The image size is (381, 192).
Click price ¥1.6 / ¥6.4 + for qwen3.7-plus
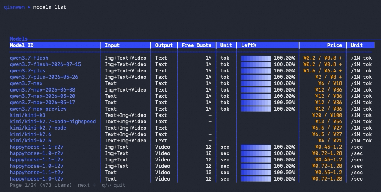[323, 71]
